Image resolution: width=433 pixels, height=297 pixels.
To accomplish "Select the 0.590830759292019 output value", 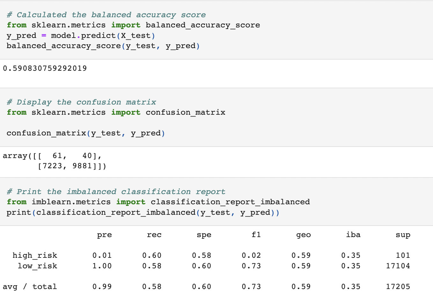I will (x=45, y=68).
